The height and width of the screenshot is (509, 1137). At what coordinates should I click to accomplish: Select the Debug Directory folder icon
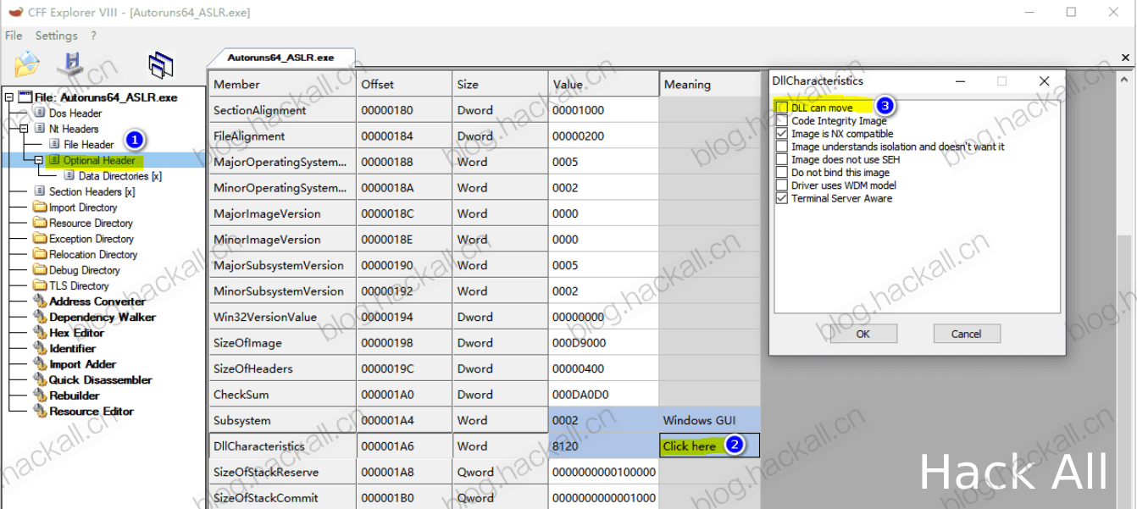(40, 270)
